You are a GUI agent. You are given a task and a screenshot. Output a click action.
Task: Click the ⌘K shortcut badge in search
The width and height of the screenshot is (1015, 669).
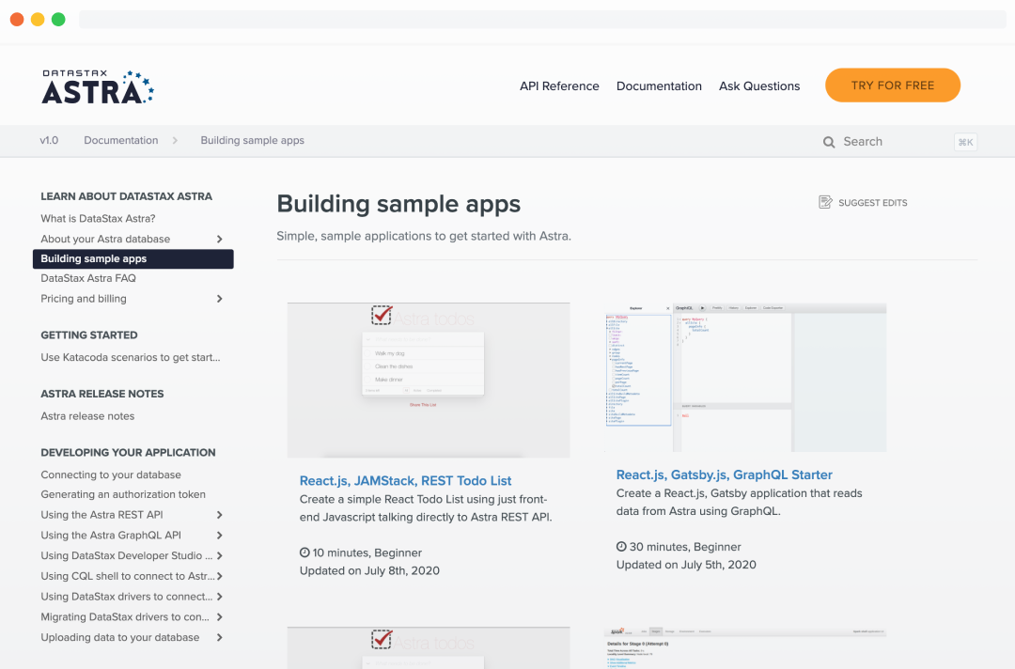click(x=965, y=142)
